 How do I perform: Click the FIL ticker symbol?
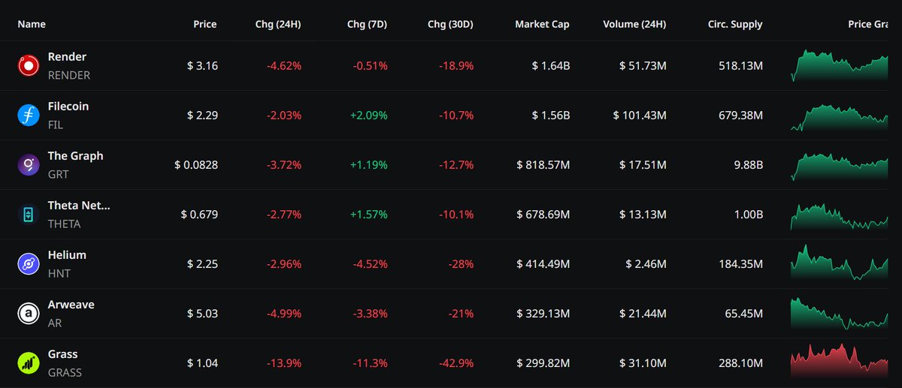[x=55, y=125]
